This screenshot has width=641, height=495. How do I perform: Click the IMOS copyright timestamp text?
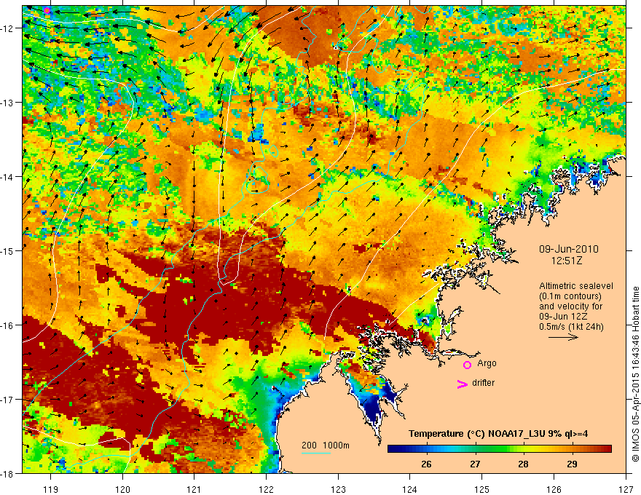pos(635,374)
